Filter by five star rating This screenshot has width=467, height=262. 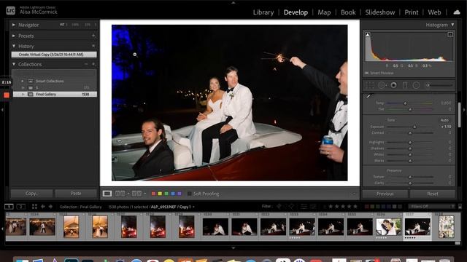(x=355, y=207)
